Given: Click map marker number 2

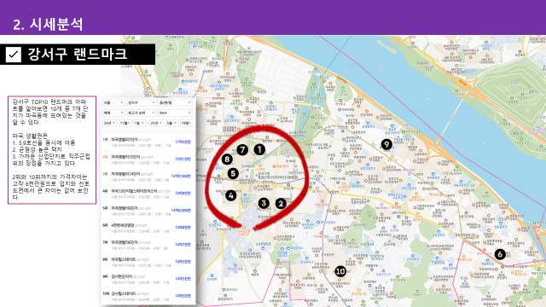Looking at the screenshot, I should click(x=281, y=204).
